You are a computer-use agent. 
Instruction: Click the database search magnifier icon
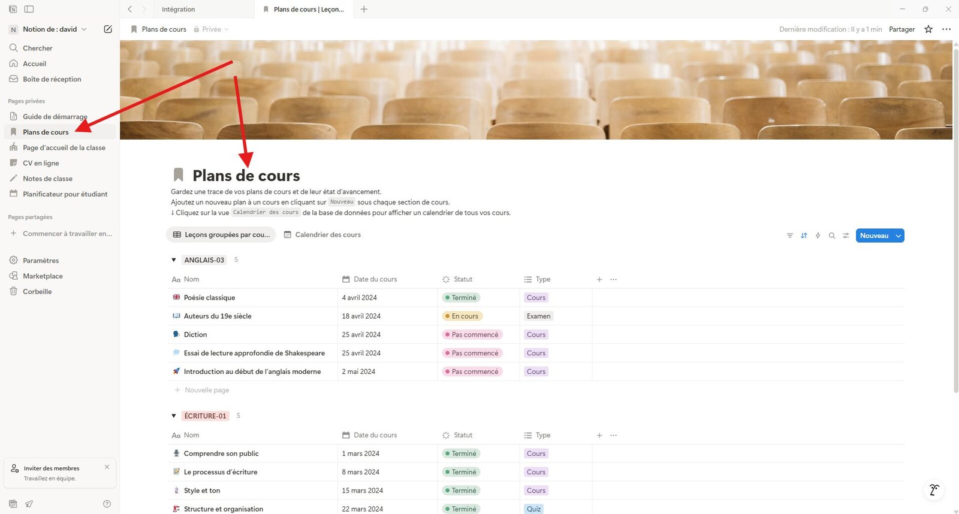point(832,235)
